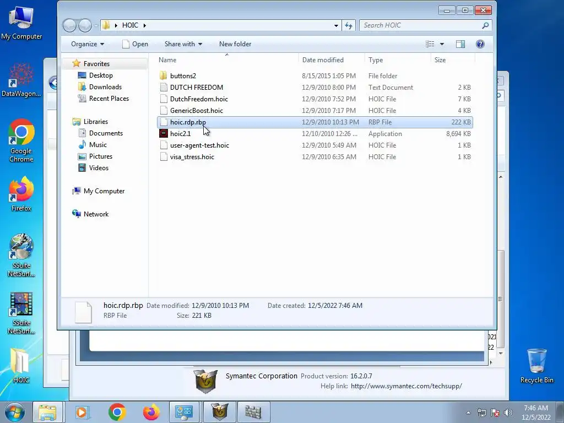This screenshot has width=564, height=423.
Task: Click the Recycle Bin desktop icon
Action: [536, 366]
